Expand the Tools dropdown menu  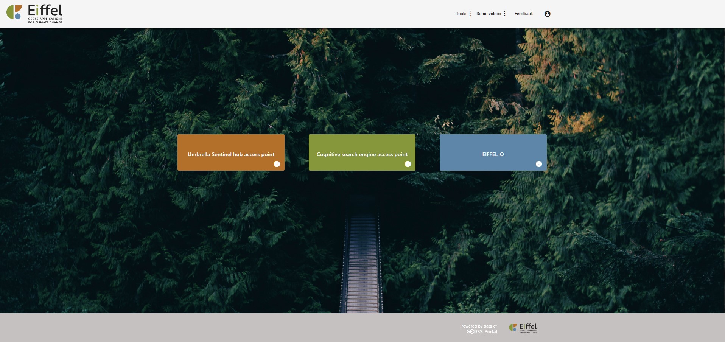[461, 14]
